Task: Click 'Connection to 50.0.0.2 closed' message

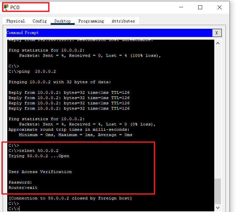Action: (x=70, y=198)
